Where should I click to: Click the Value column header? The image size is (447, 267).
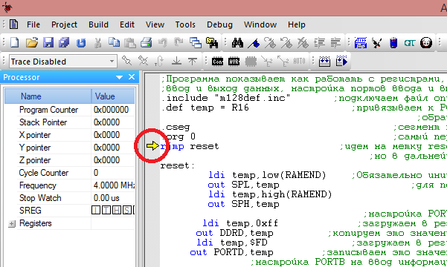113,96
